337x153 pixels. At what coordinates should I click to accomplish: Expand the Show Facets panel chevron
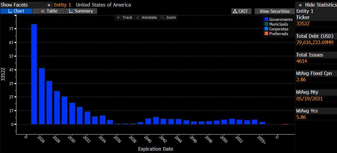pyautogui.click(x=49, y=5)
